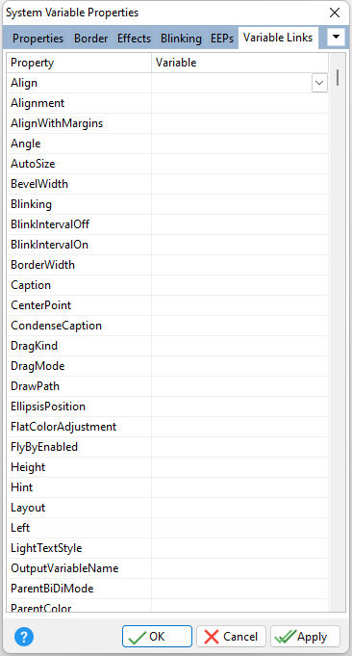This screenshot has height=656, width=352.
Task: Select the Blinking tab
Action: pyautogui.click(x=181, y=39)
